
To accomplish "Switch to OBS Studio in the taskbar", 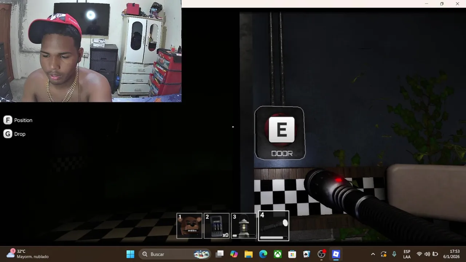I will tap(321, 254).
